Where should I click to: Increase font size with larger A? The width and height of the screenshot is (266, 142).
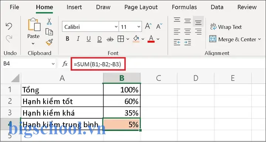(x=148, y=26)
